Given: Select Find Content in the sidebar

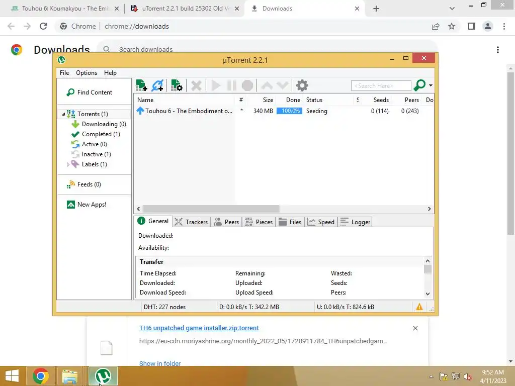Looking at the screenshot, I should point(90,92).
